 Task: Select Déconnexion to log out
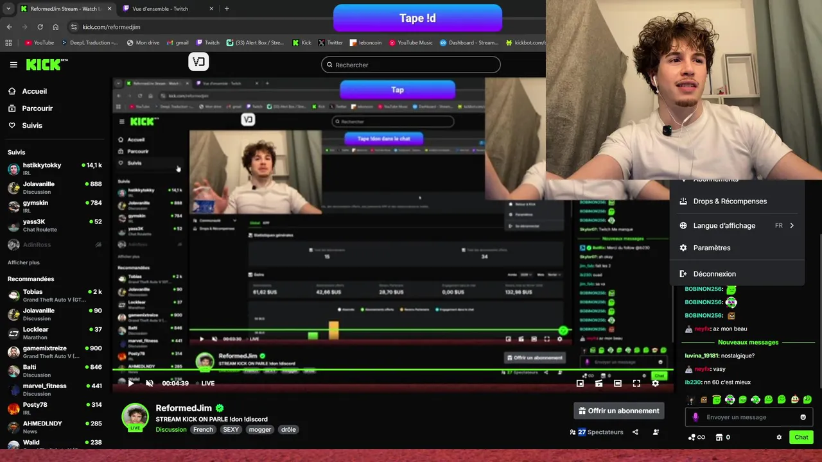737,273
